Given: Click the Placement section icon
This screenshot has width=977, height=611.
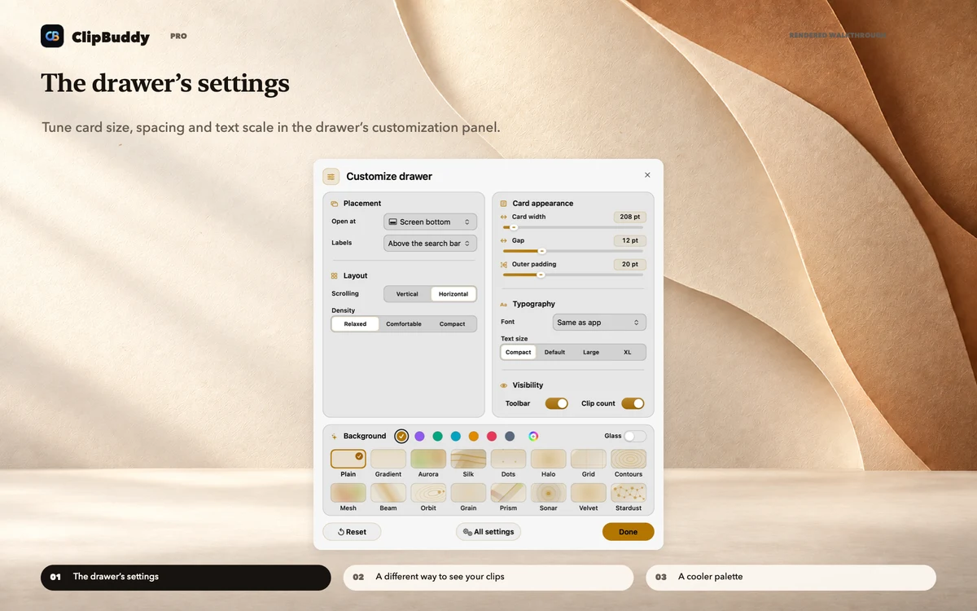Looking at the screenshot, I should tap(335, 204).
